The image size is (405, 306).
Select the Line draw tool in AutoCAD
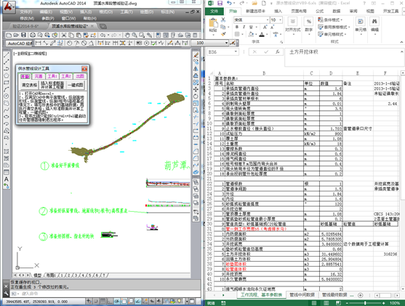click(x=7, y=55)
